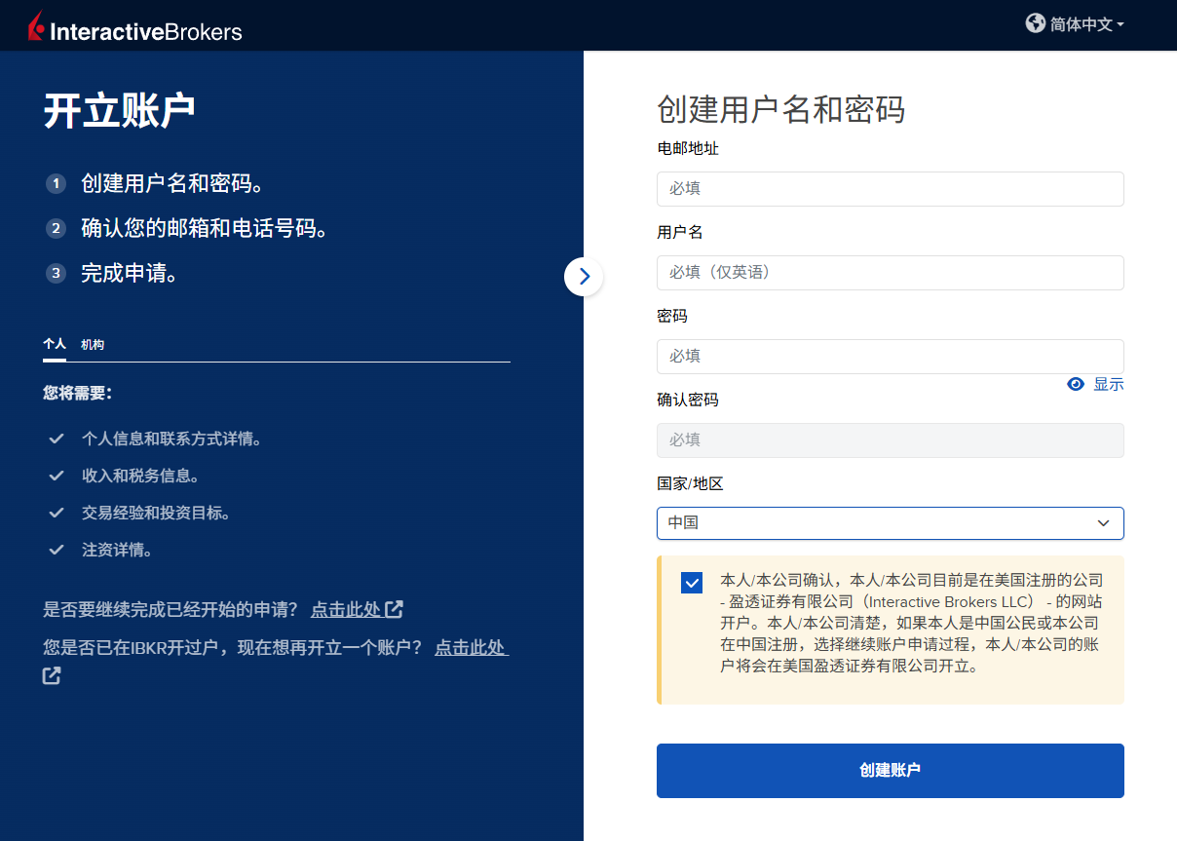Click the 显示 show password link
The width and height of the screenshot is (1177, 841).
[x=1108, y=384]
